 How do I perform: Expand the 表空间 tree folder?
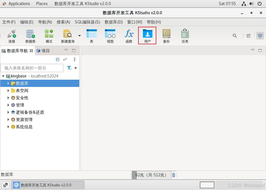click(8, 91)
